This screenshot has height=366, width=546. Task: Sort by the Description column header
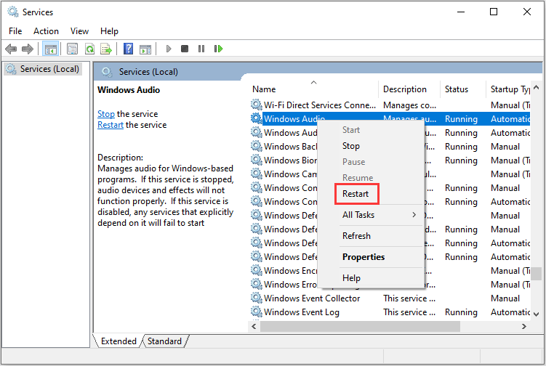[x=409, y=89]
